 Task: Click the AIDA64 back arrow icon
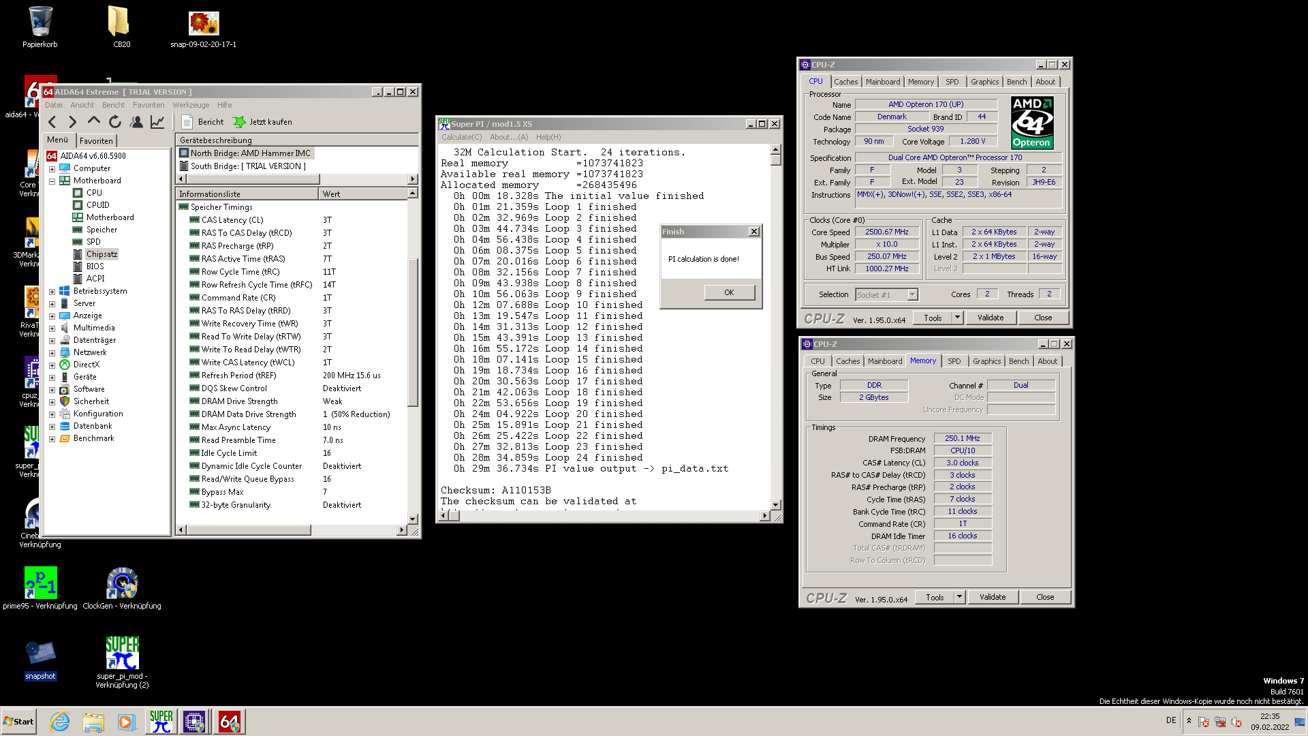52,122
